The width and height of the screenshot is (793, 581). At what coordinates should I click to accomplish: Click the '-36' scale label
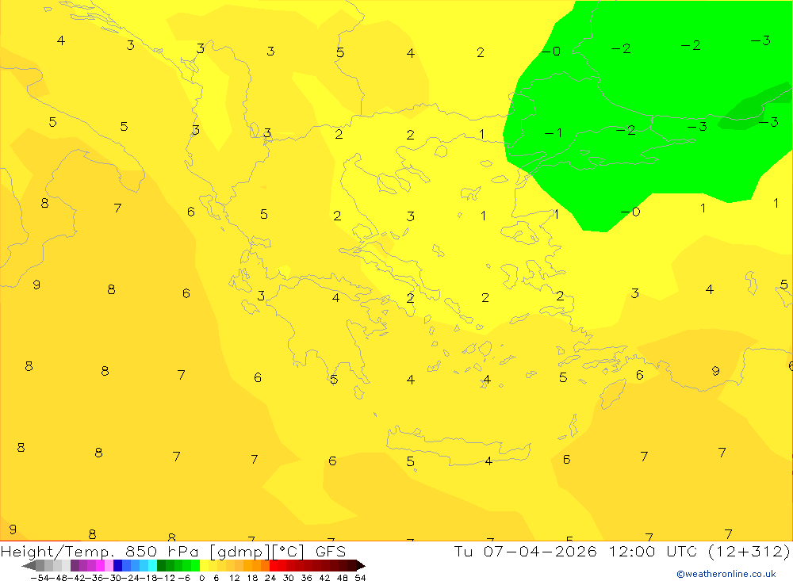[x=93, y=578]
